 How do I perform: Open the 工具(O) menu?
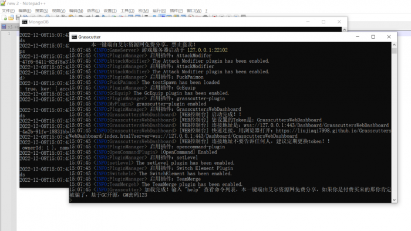[x=127, y=11]
